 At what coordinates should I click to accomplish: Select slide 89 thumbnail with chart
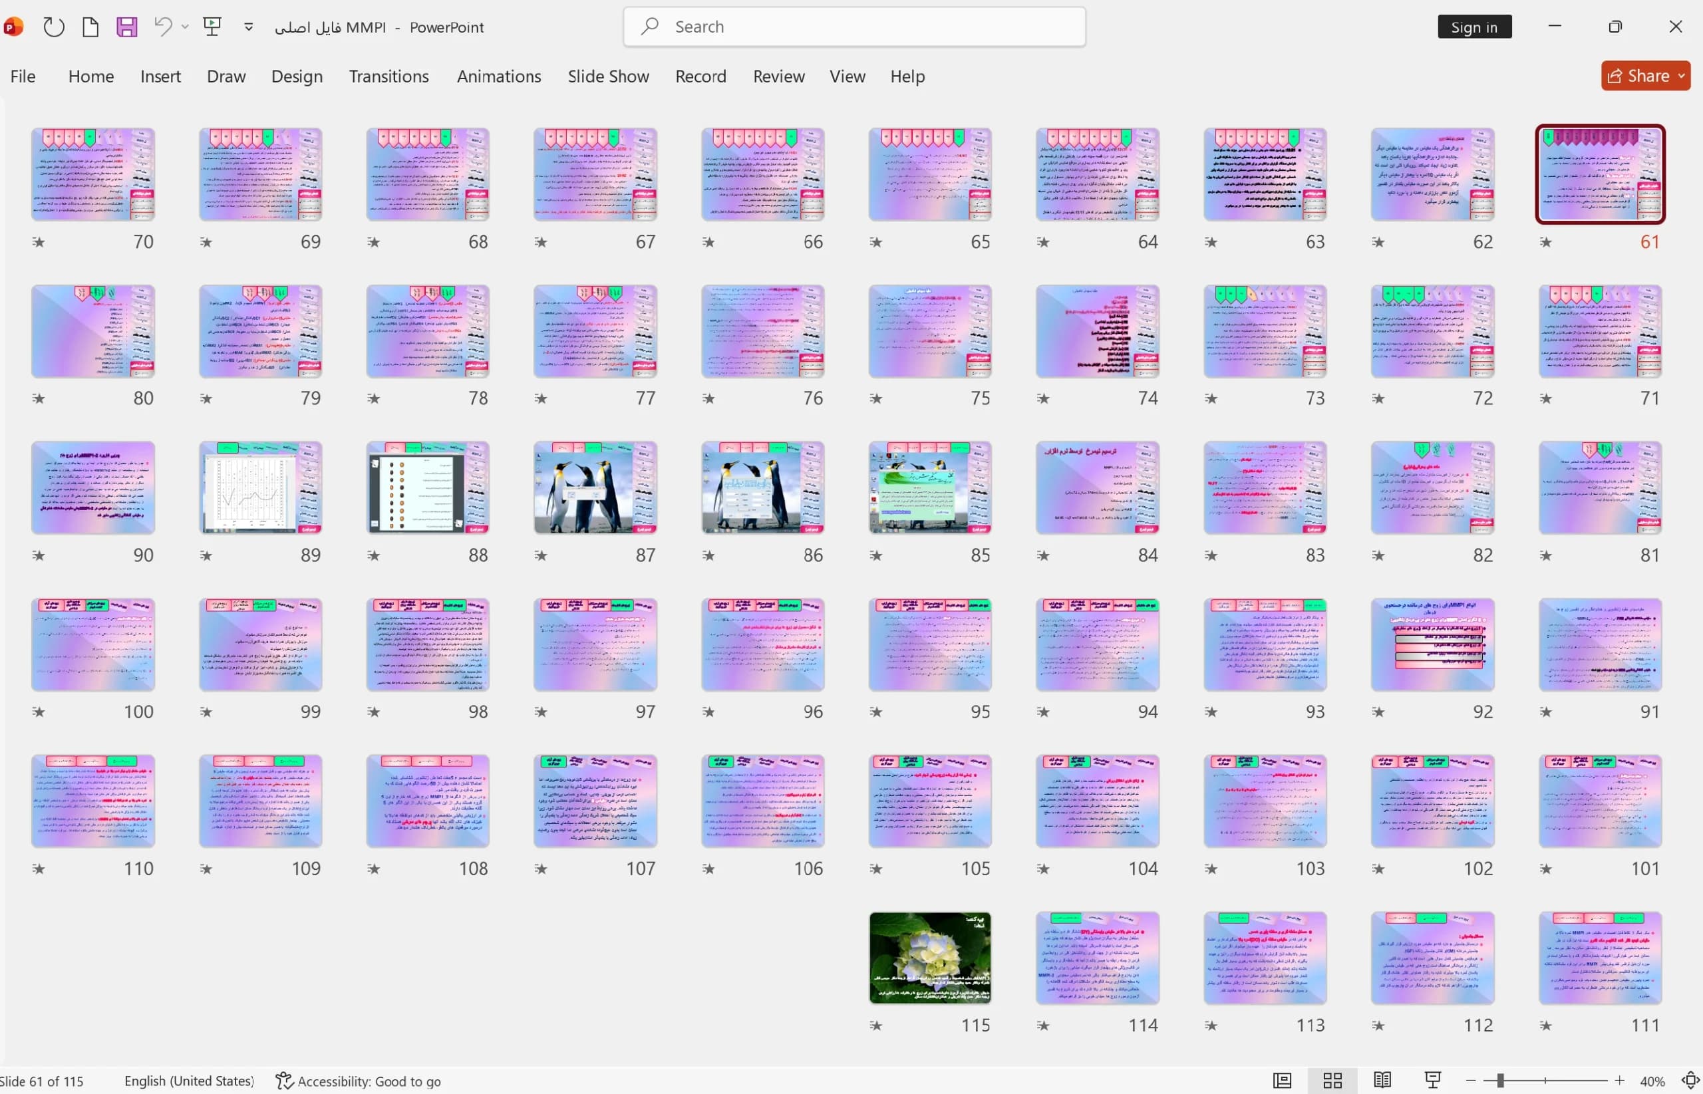[x=261, y=487]
